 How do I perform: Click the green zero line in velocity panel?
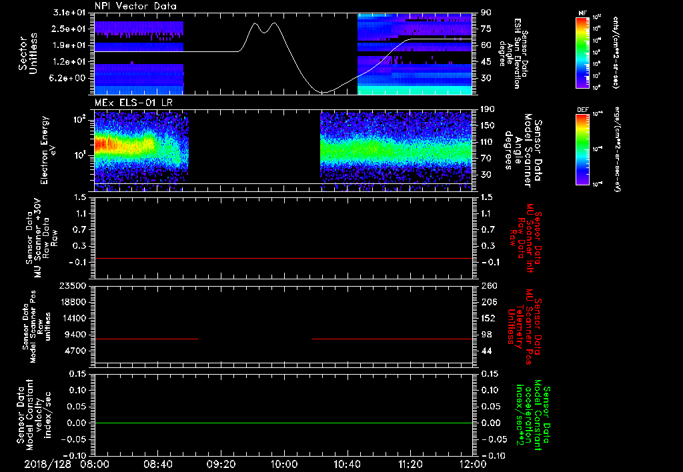pyautogui.click(x=283, y=423)
